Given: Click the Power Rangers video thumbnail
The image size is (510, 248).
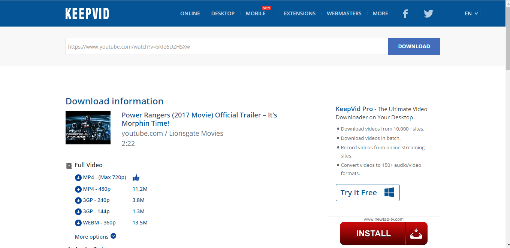Looking at the screenshot, I should click(x=88, y=128).
